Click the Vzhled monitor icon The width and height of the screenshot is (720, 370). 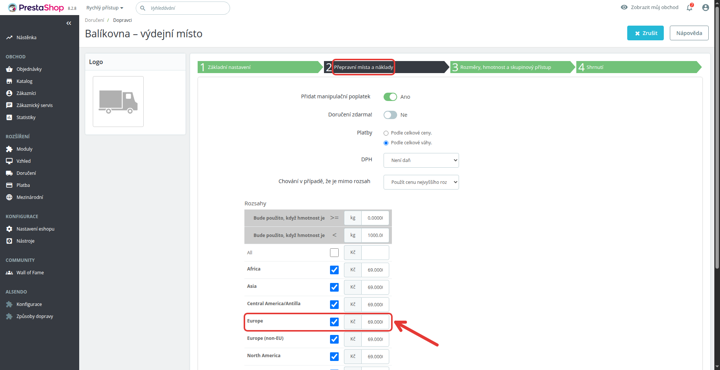point(9,161)
